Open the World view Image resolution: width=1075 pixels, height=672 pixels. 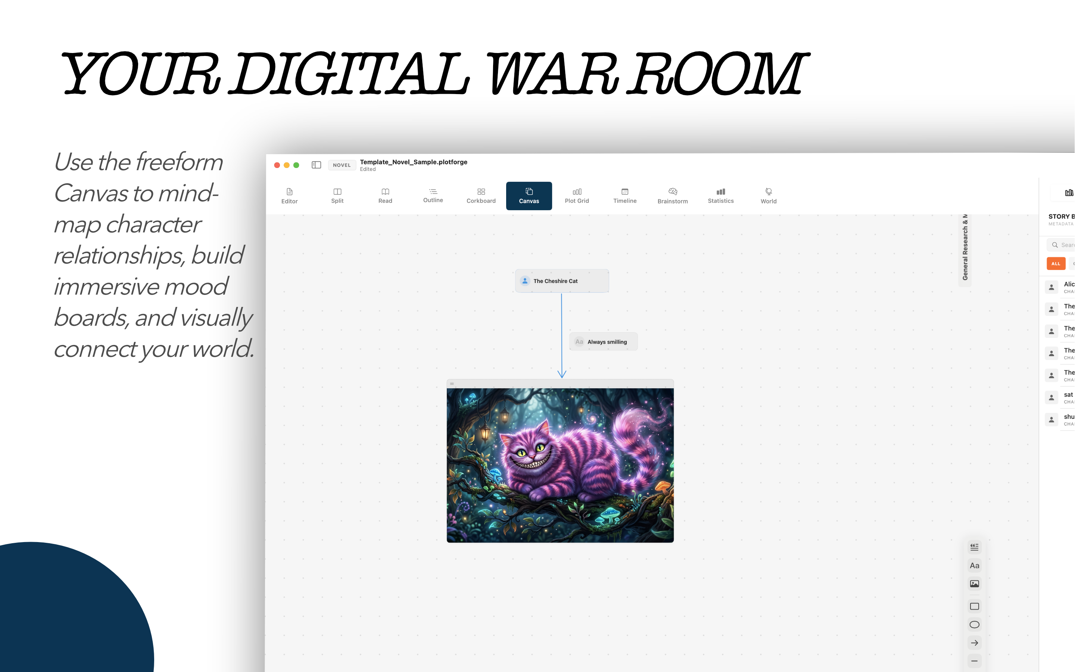(x=769, y=196)
